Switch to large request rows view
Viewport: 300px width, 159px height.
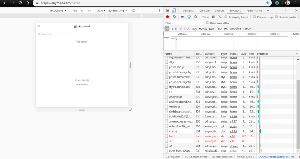click(213, 17)
